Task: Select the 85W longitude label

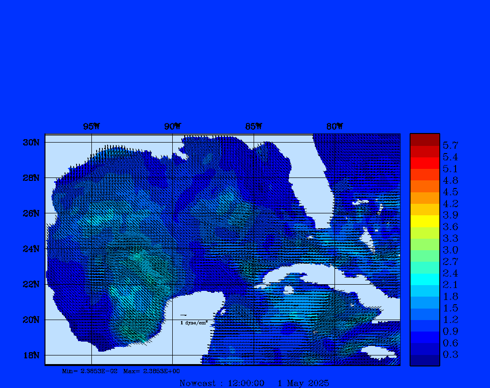Action: [254, 127]
